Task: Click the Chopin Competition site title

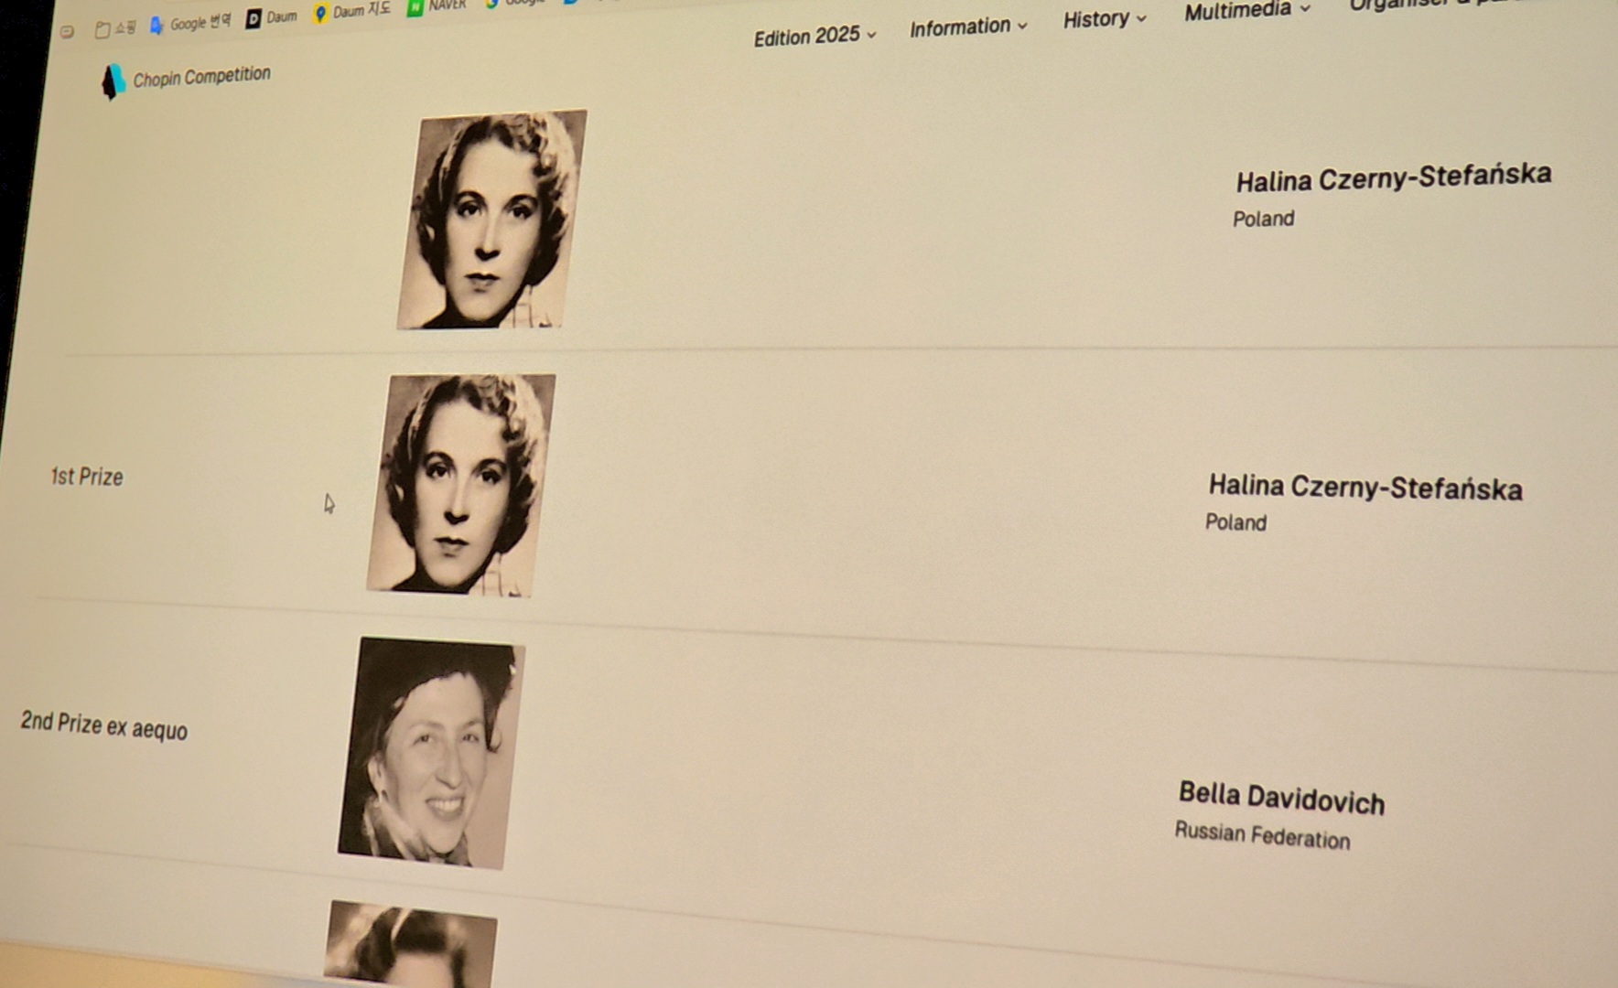Action: tap(201, 77)
